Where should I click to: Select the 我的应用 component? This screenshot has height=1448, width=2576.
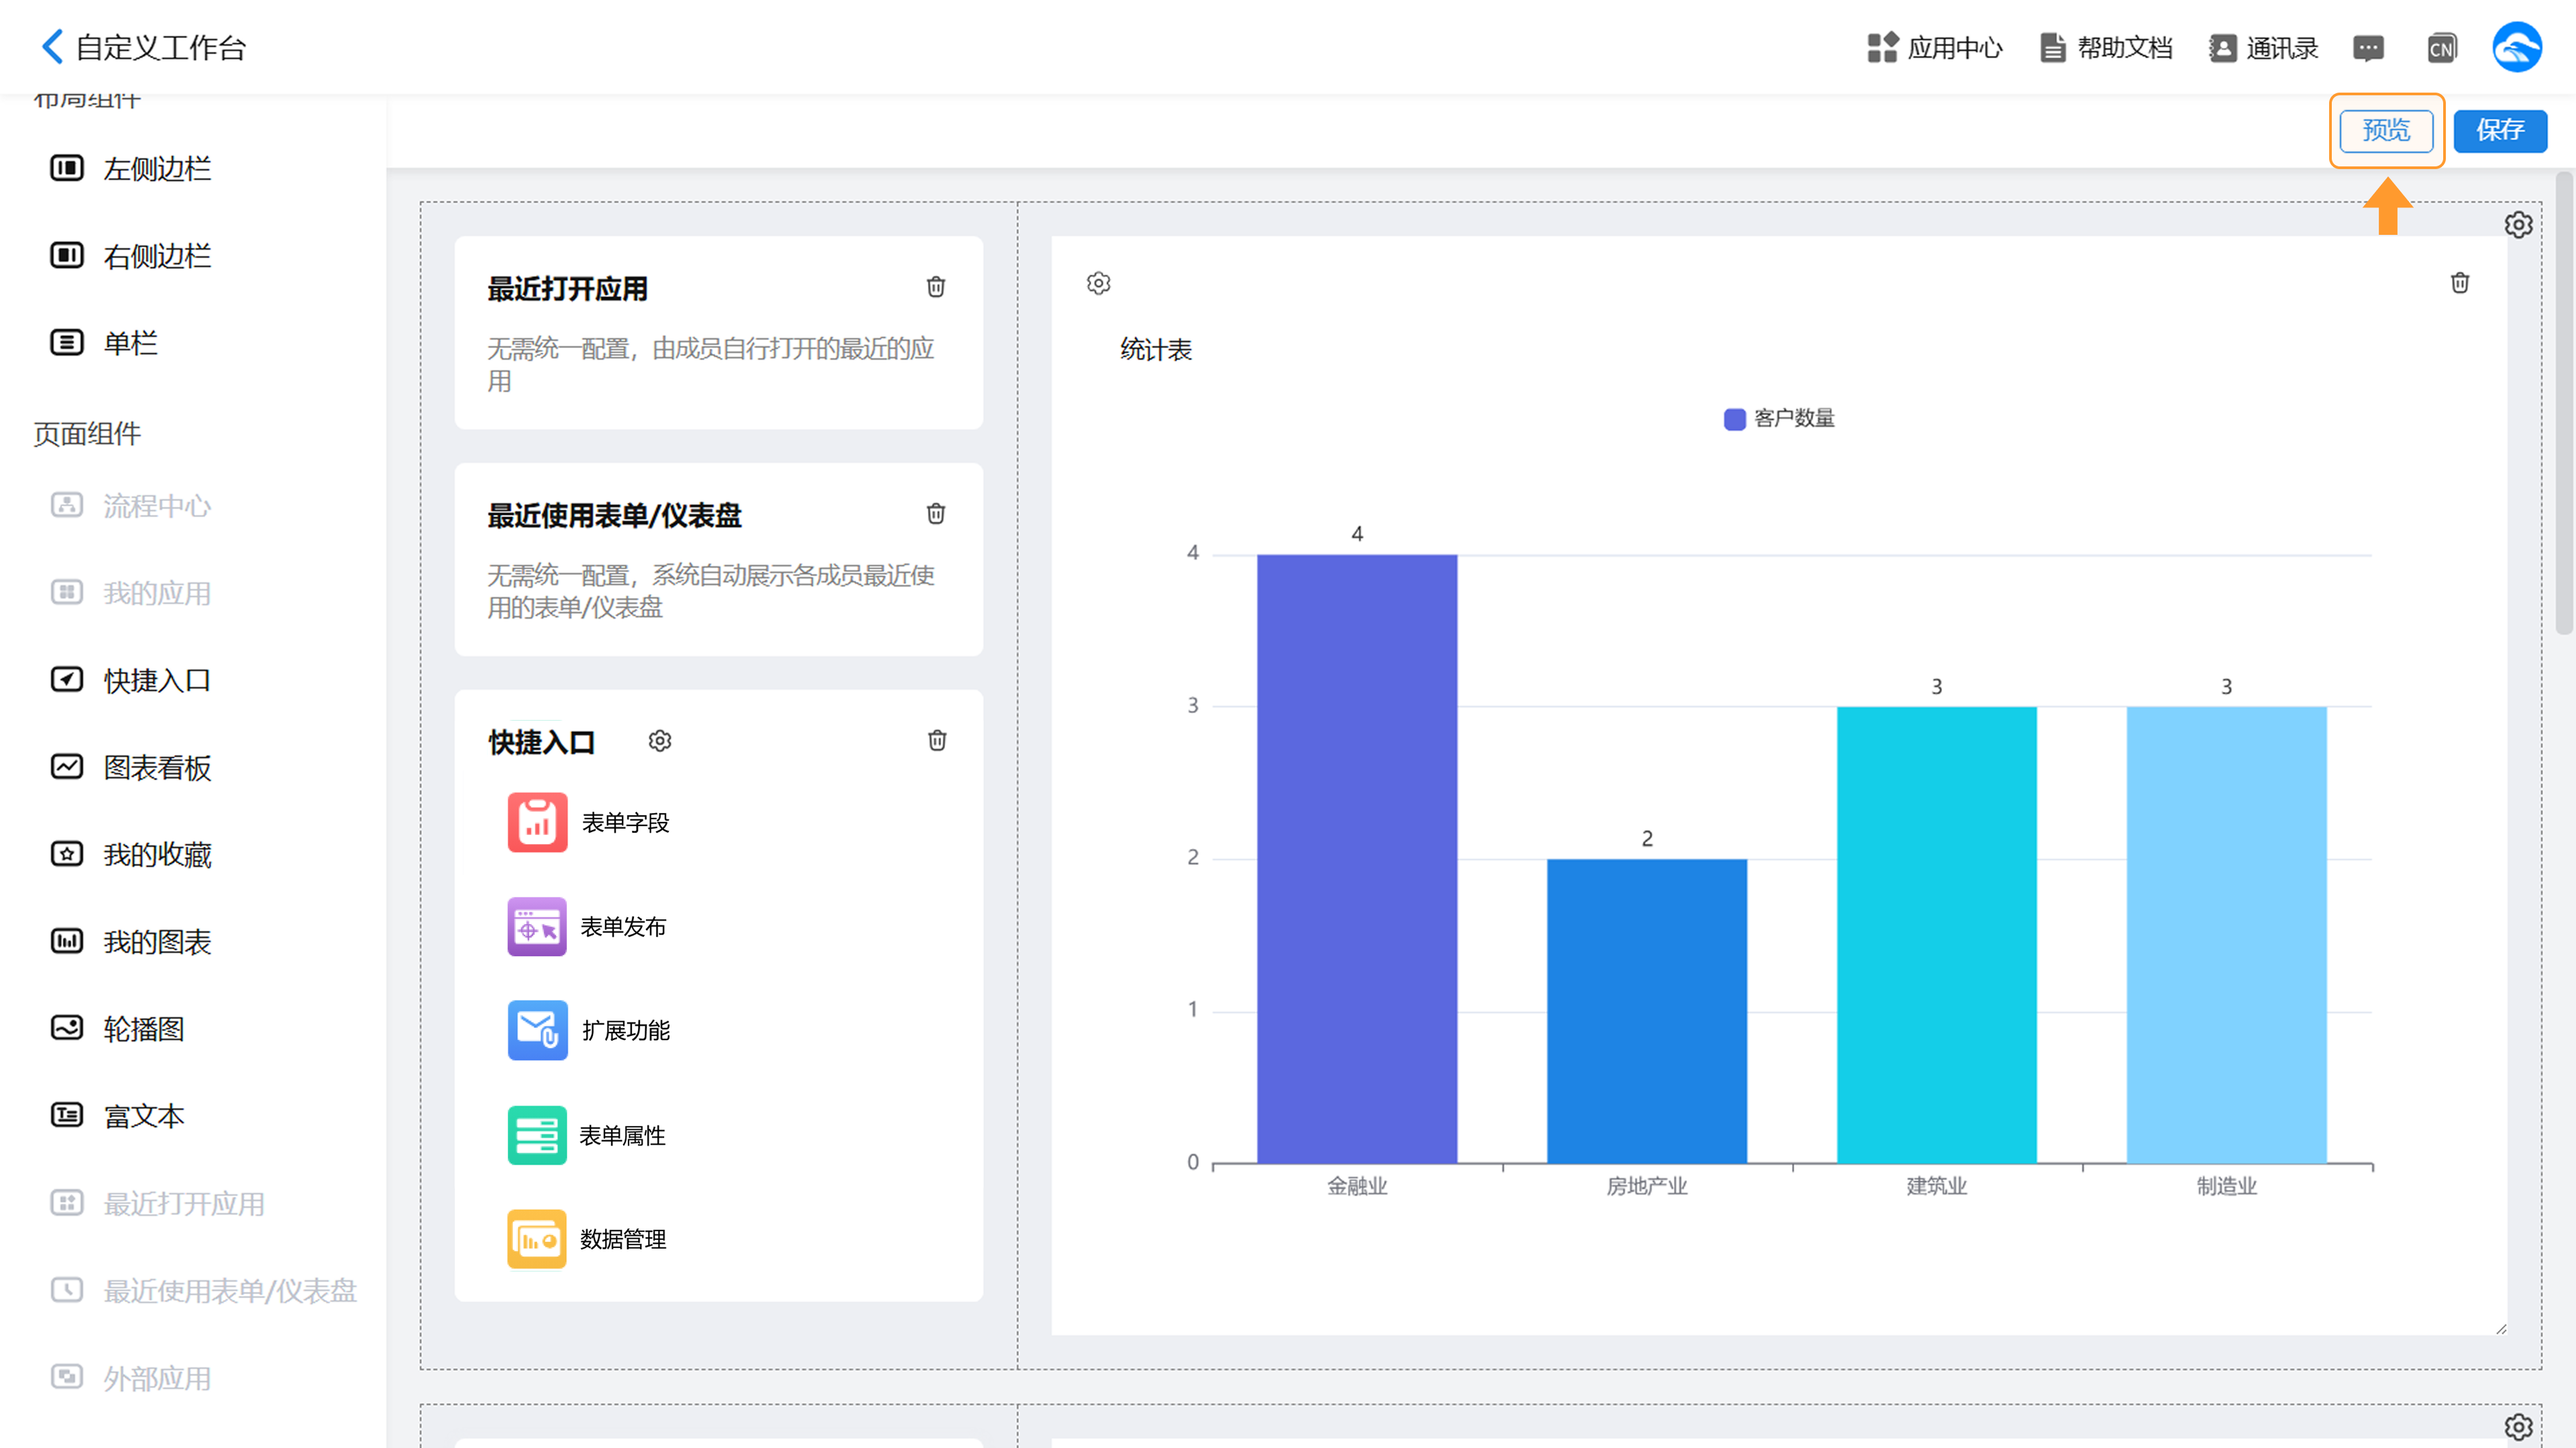click(130, 593)
